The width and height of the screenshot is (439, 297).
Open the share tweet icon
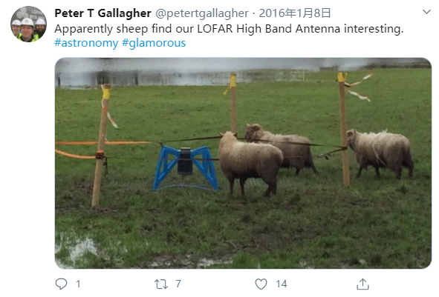point(362,284)
